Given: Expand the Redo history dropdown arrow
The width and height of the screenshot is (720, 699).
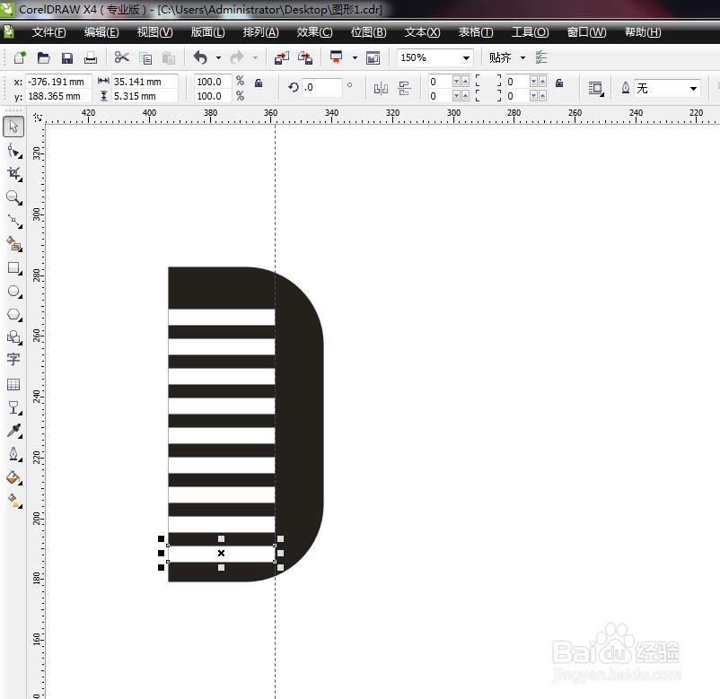Looking at the screenshot, I should point(255,57).
